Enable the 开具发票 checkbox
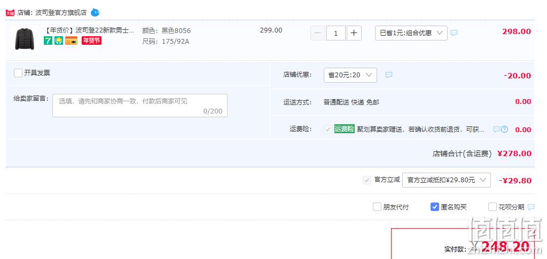 point(18,73)
